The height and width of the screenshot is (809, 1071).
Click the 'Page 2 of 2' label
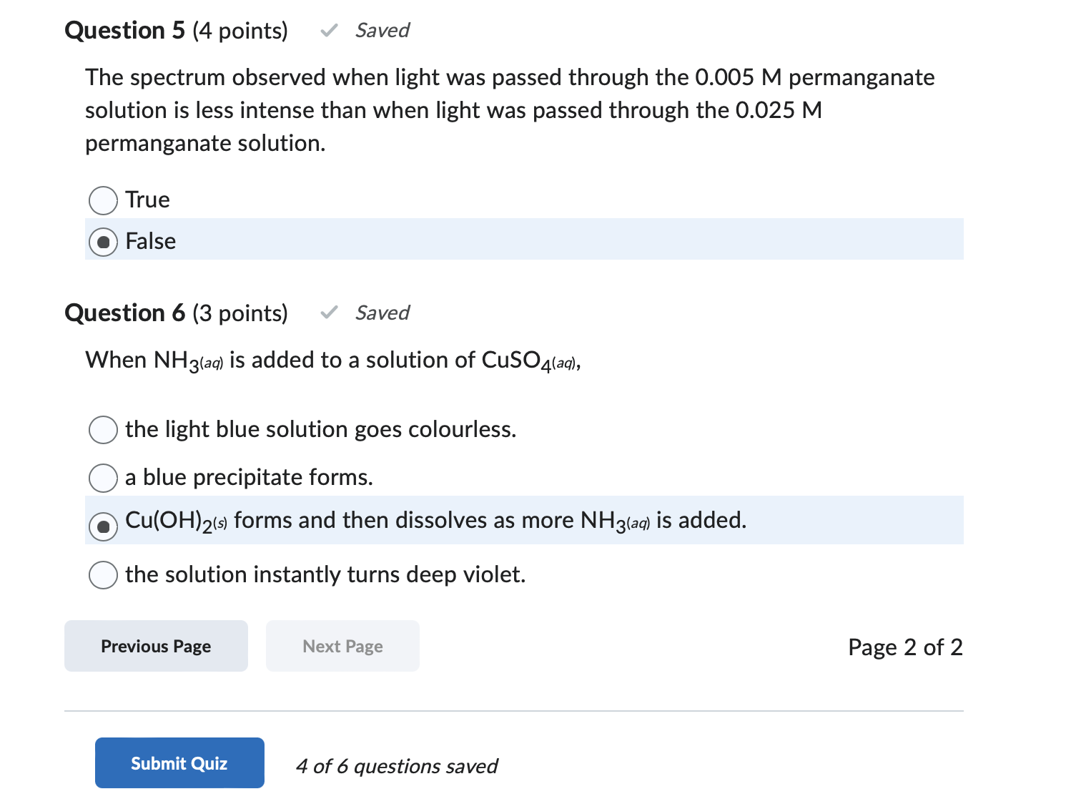(904, 647)
